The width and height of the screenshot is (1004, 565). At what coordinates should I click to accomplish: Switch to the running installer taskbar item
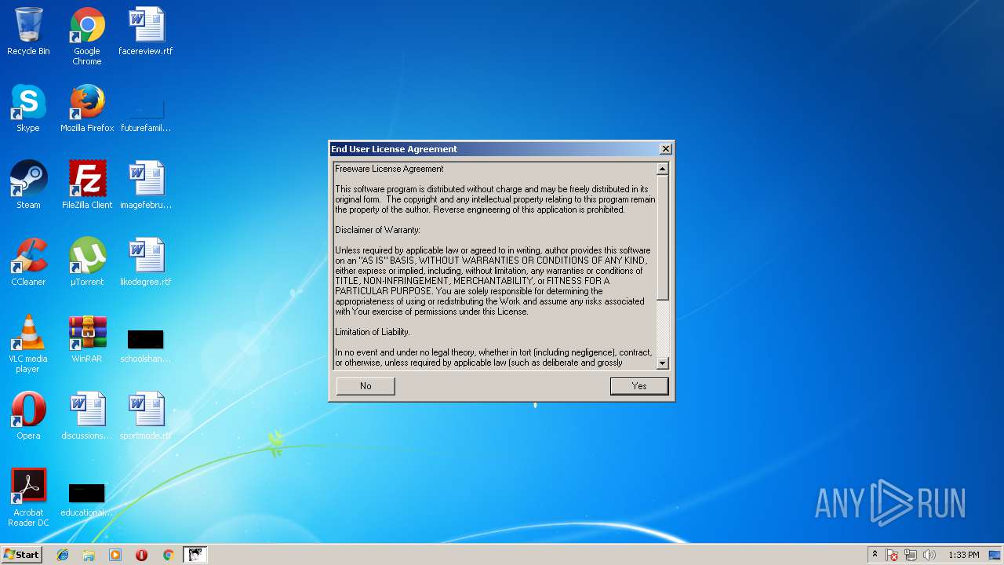coord(195,555)
